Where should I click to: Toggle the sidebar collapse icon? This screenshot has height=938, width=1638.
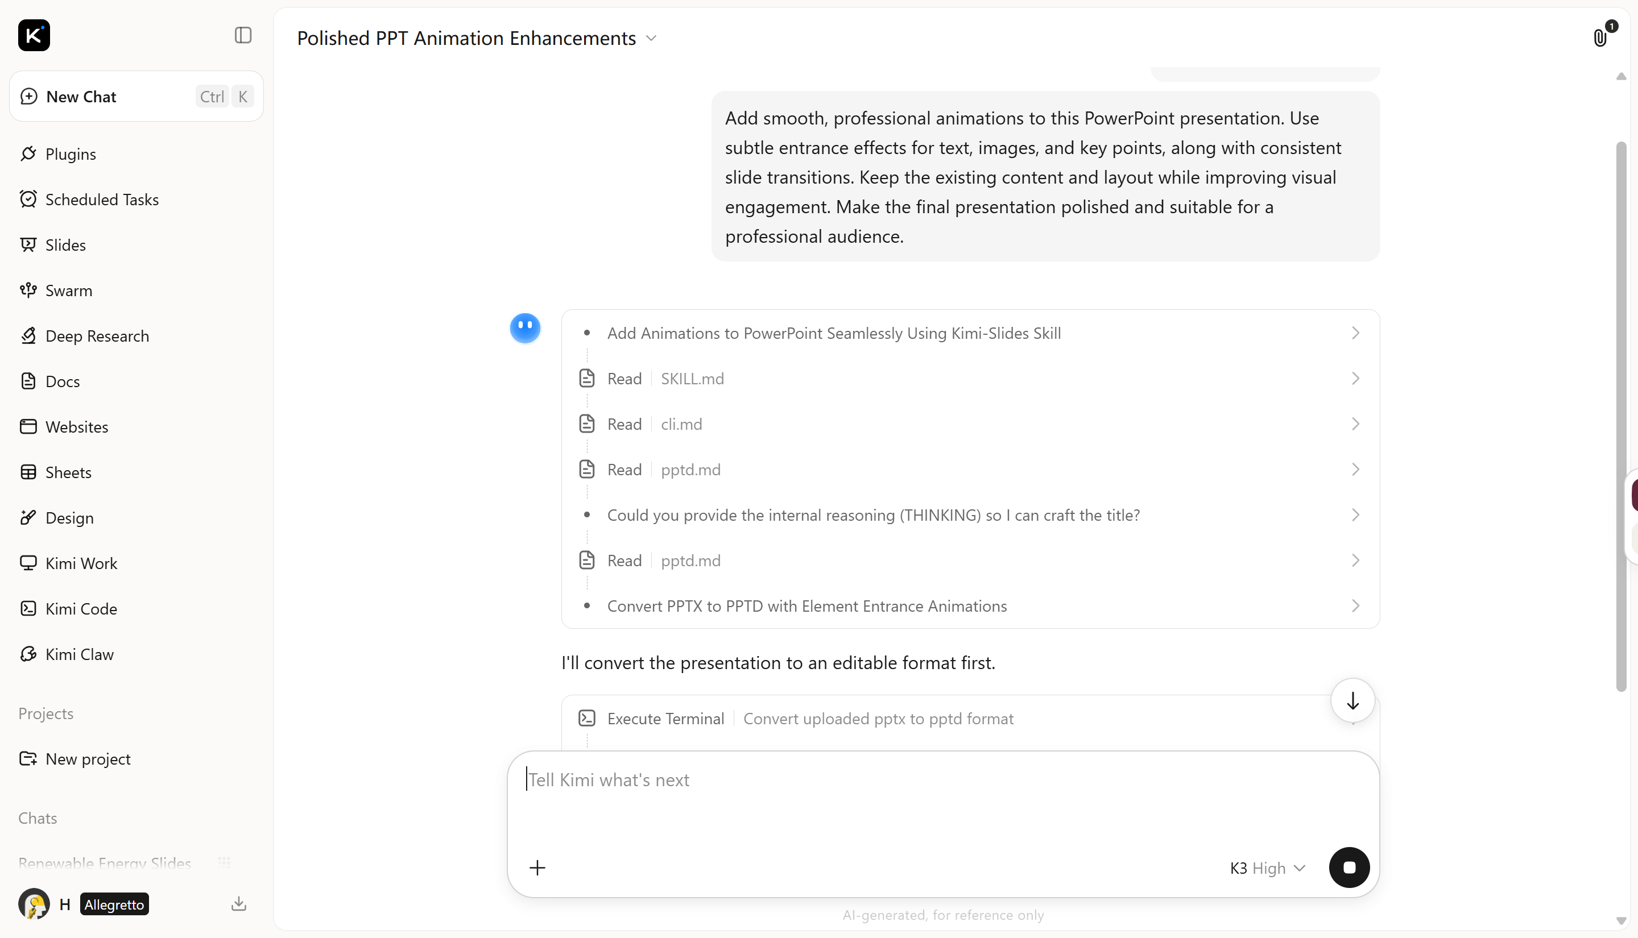[x=243, y=35]
